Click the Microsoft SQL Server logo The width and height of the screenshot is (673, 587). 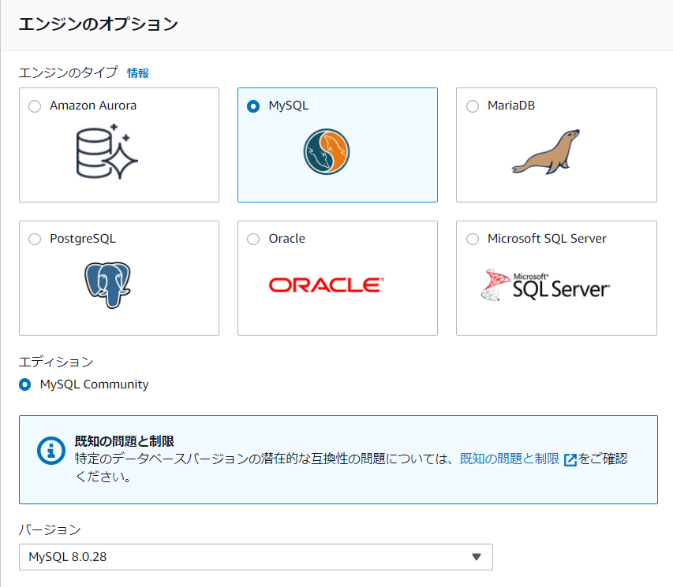pyautogui.click(x=545, y=285)
